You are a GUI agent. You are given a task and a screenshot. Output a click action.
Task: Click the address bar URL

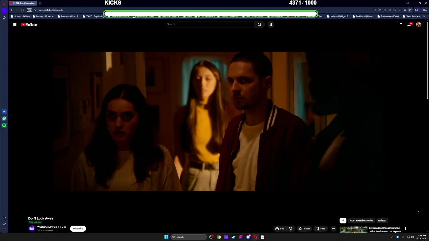click(x=50, y=10)
